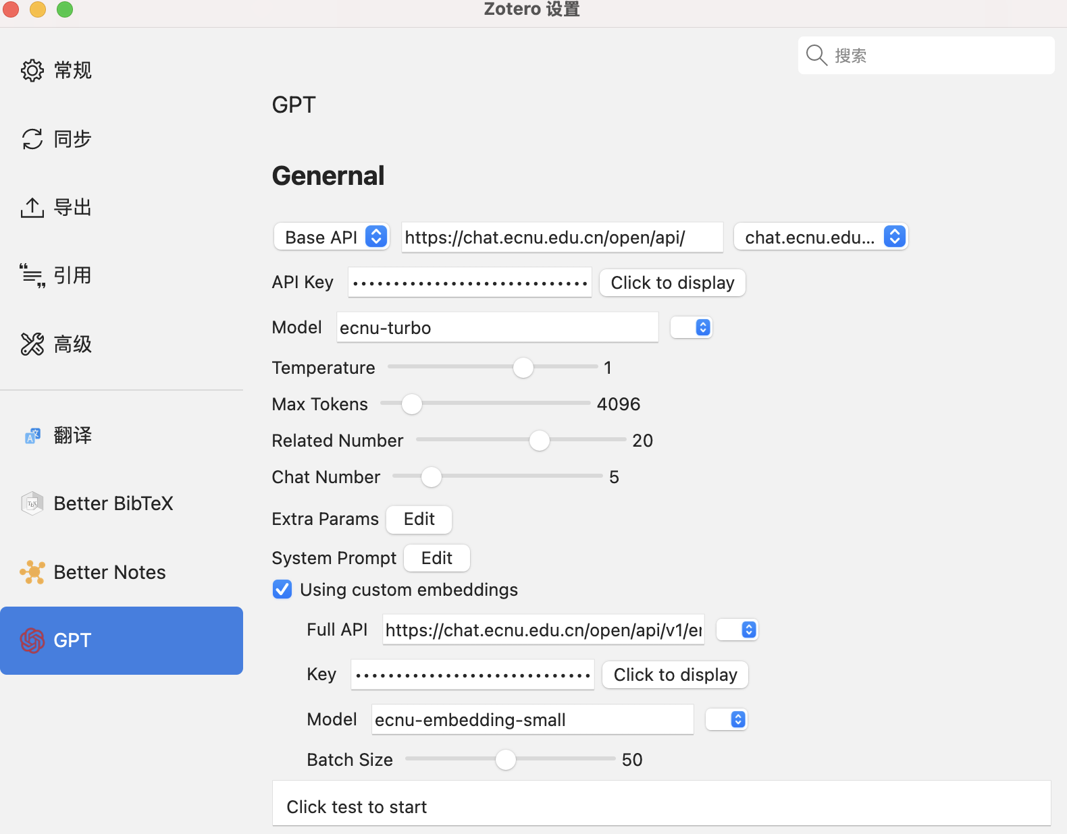The image size is (1067, 834).
Task: Open the Base API dropdown
Action: point(332,238)
